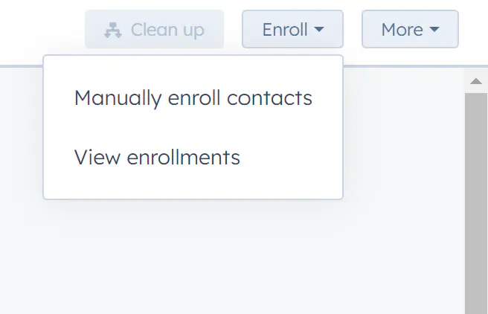Click the word View in the menu
488x314 pixels.
tap(97, 157)
